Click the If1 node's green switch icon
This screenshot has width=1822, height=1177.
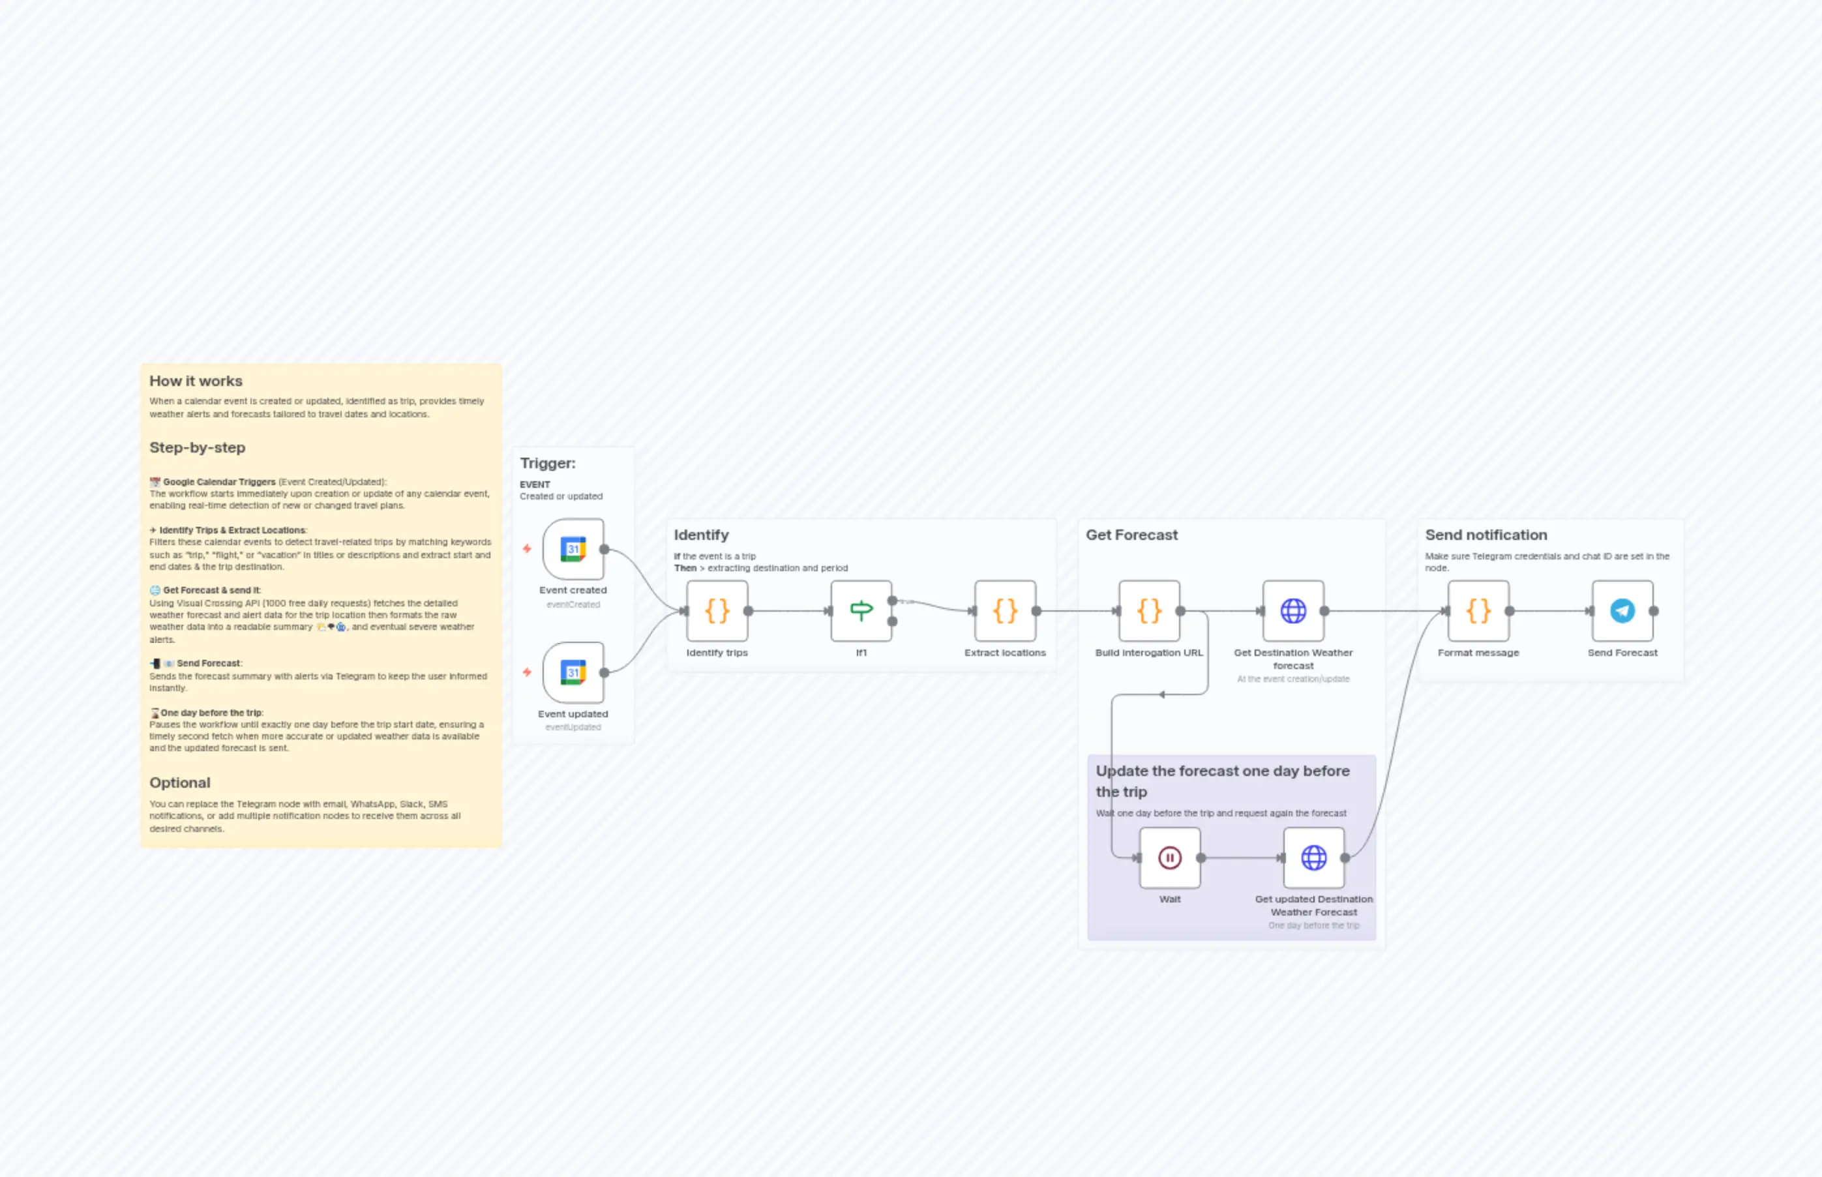coord(861,610)
